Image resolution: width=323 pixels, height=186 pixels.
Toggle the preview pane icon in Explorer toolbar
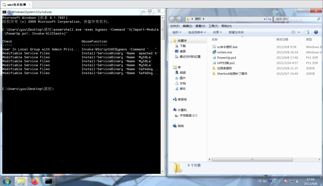pos(307,32)
